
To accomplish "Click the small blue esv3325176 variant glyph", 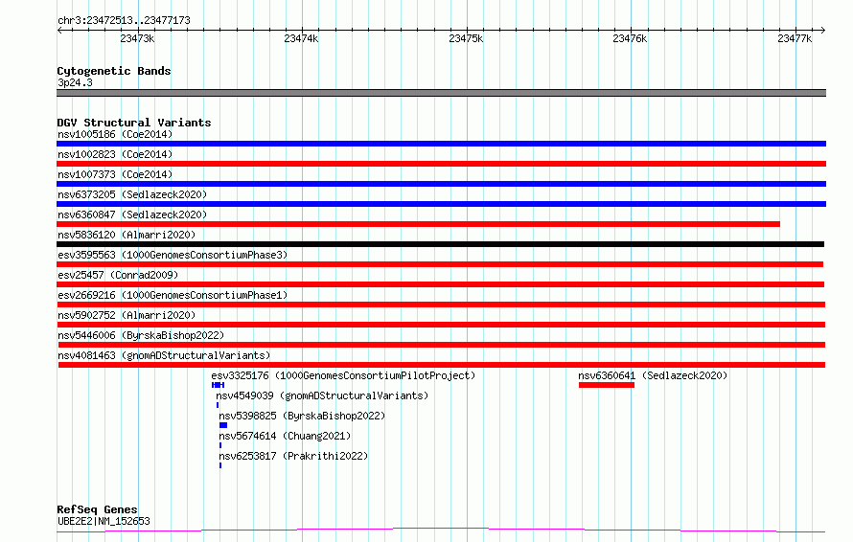I will (219, 385).
